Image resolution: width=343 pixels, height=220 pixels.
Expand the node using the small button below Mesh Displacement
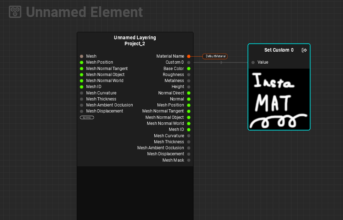(87, 117)
